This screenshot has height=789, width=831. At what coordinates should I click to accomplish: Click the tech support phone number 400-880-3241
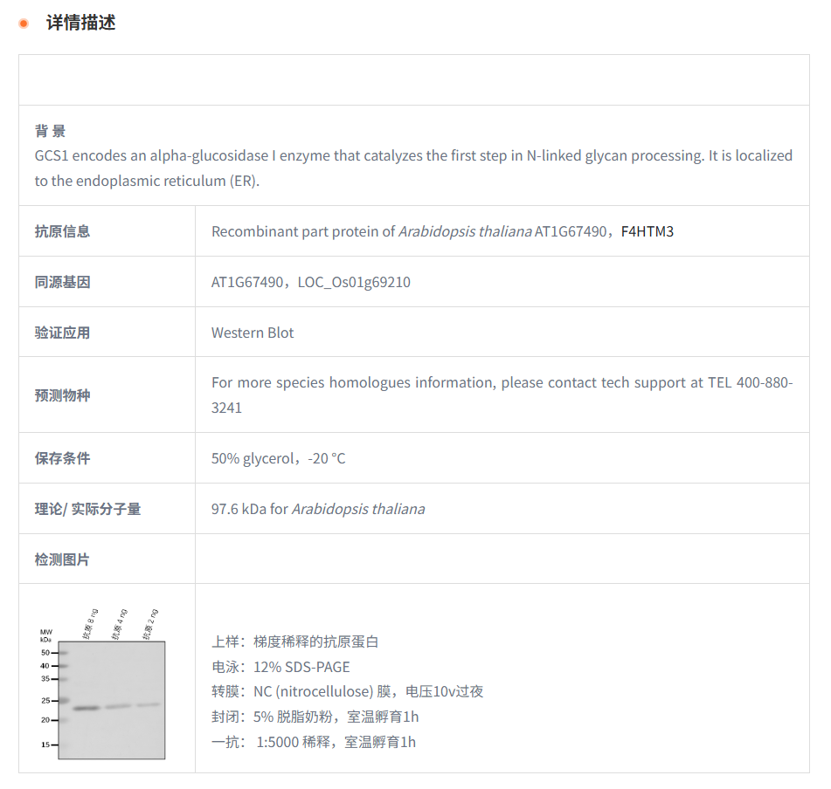pos(751,383)
